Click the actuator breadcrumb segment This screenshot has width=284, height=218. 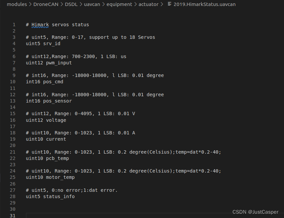point(149,4)
